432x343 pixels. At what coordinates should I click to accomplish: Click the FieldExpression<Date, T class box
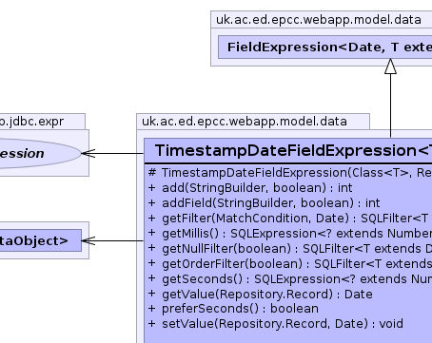tap(325, 47)
